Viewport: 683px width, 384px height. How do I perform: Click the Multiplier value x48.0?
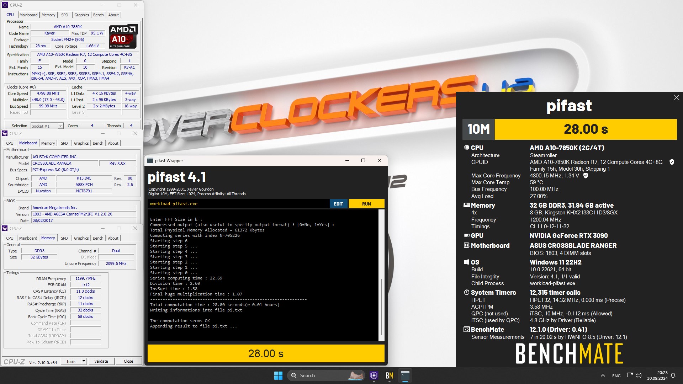pos(48,100)
